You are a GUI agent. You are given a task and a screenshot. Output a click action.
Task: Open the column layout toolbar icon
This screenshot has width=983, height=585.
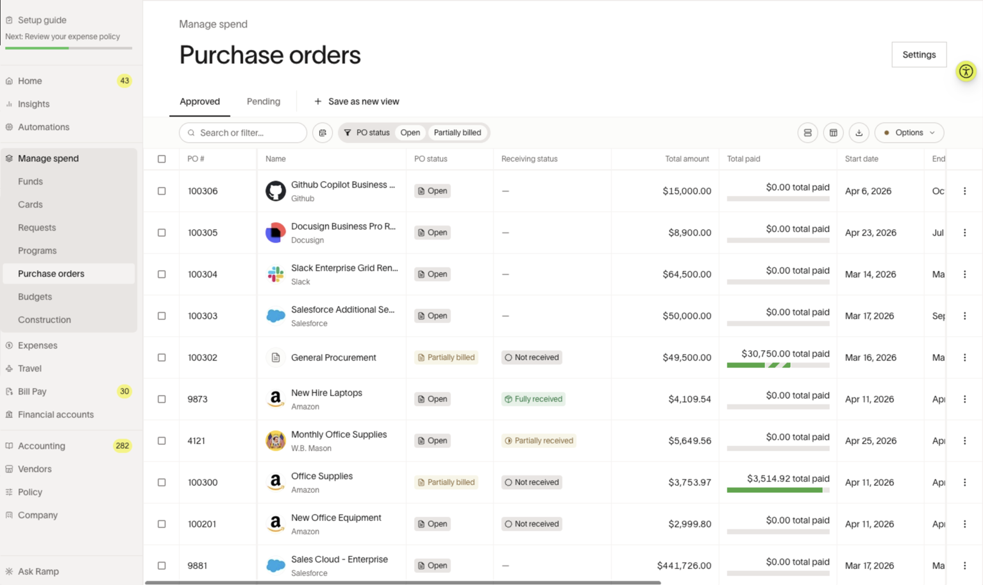tap(833, 133)
